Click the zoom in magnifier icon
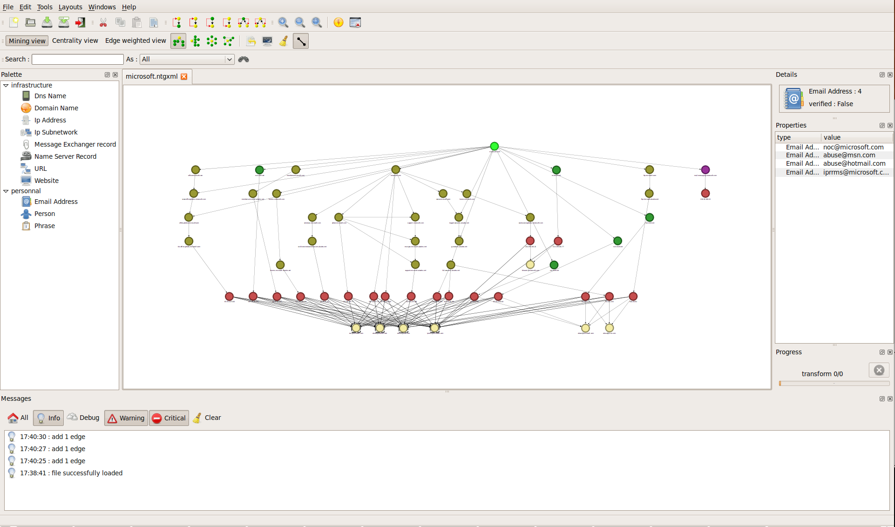Image resolution: width=895 pixels, height=527 pixels. coord(283,22)
